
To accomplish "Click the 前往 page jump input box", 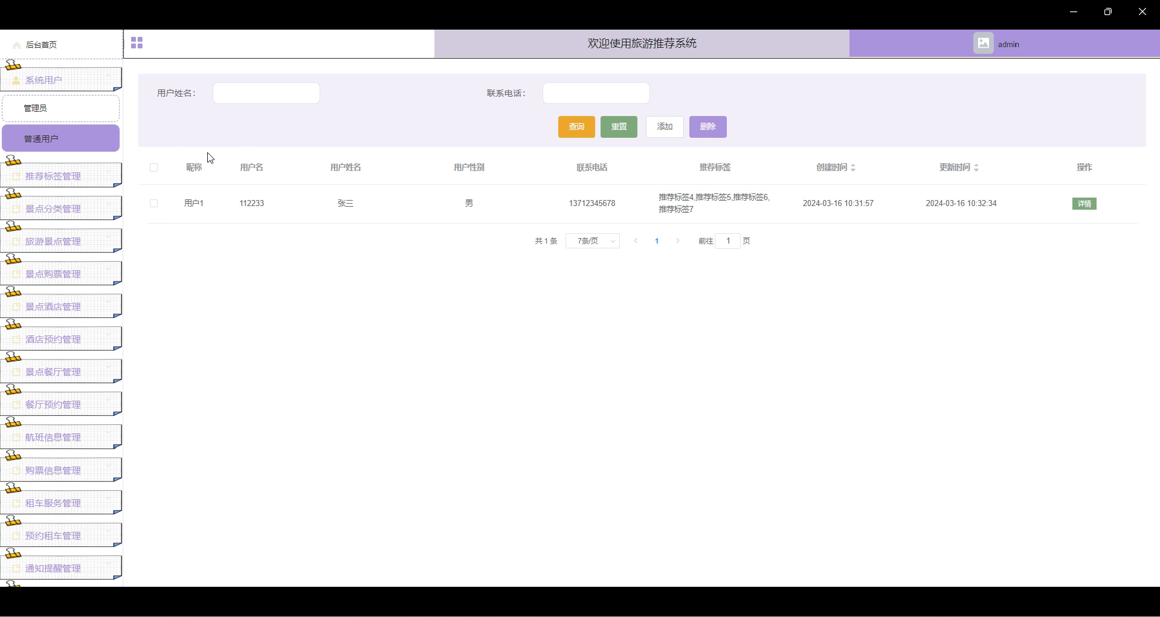I will [x=728, y=241].
